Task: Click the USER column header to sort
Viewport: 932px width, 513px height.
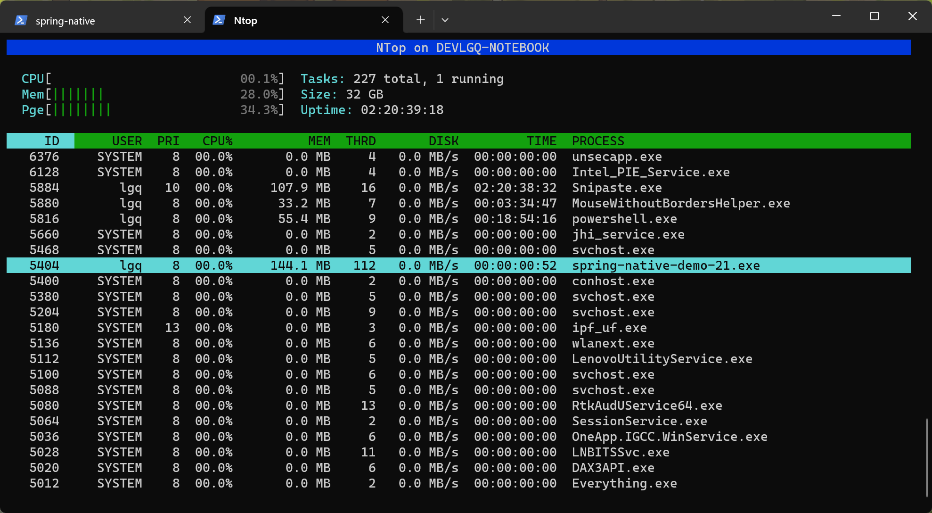Action: [x=124, y=140]
